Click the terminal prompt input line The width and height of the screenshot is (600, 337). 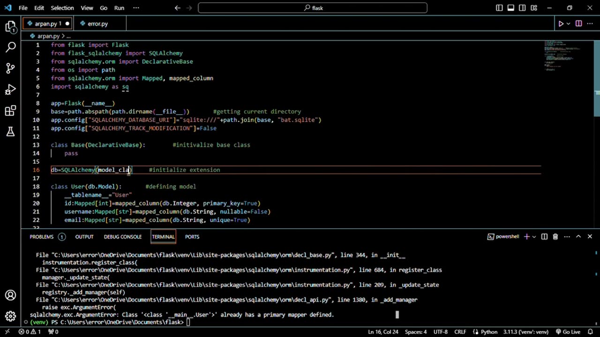point(187,322)
